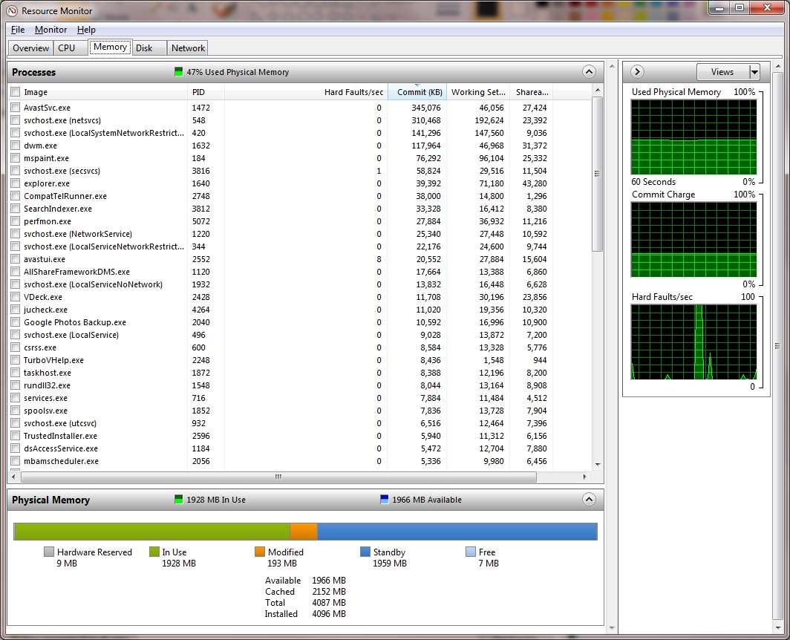790x640 pixels.
Task: Click the blue 1966 MB Available indicator
Action: click(384, 500)
